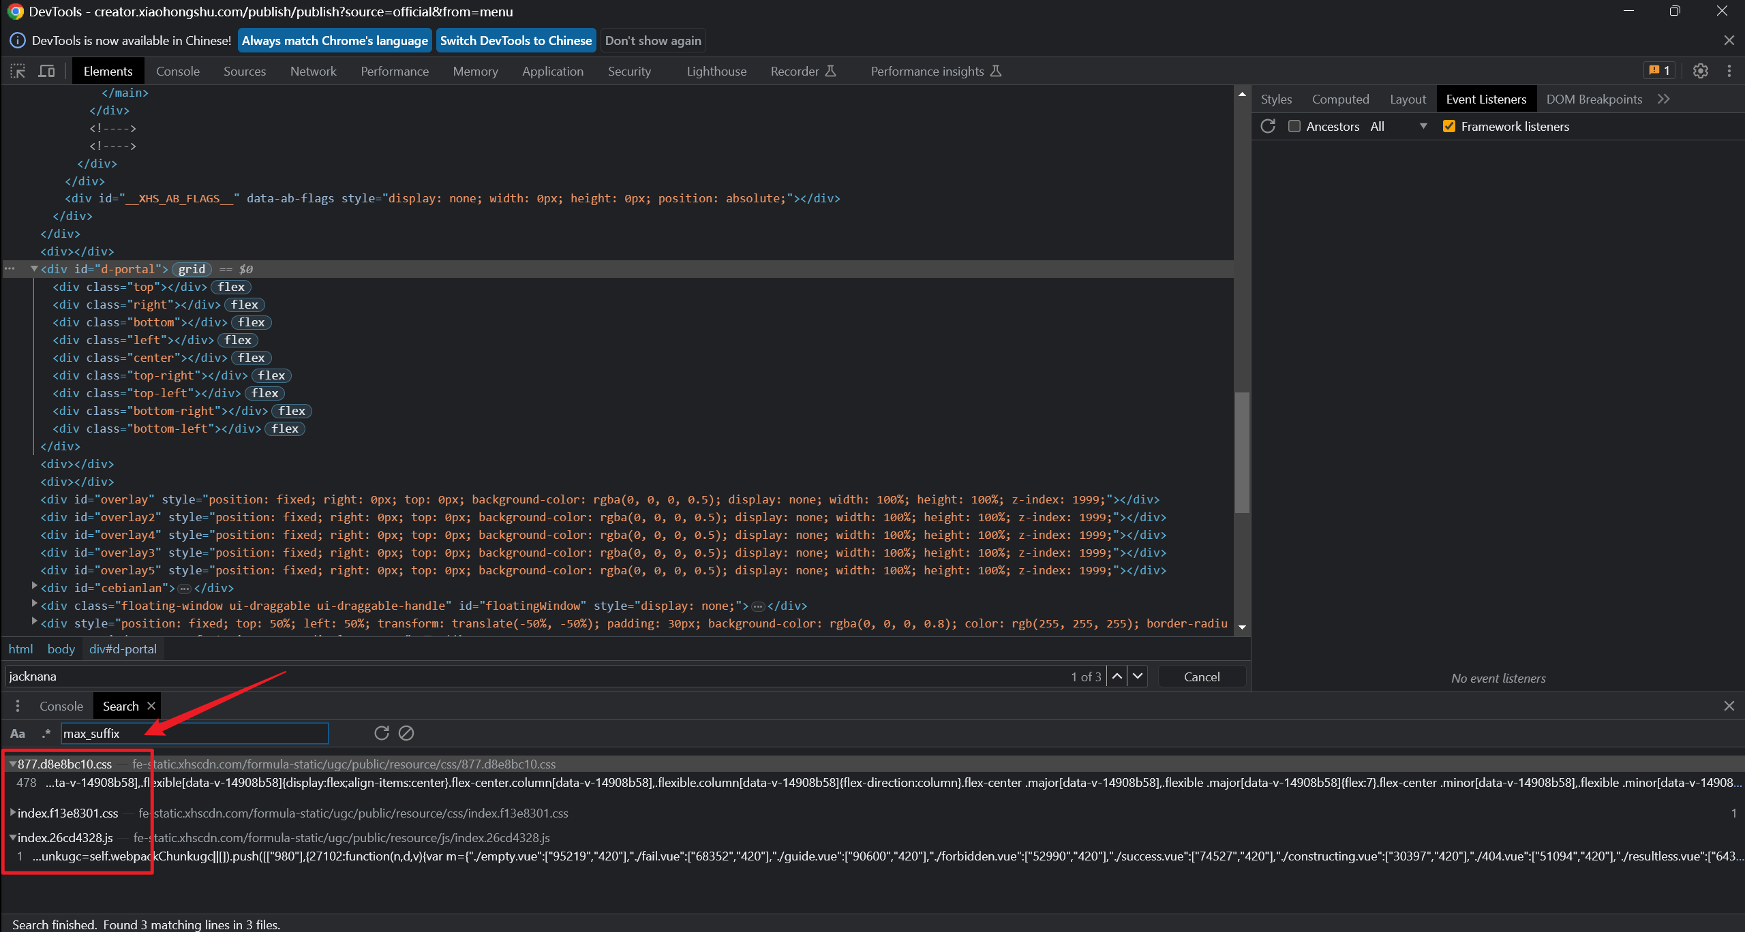Toggle the device toolbar icon
This screenshot has height=932, width=1745.
point(46,71)
